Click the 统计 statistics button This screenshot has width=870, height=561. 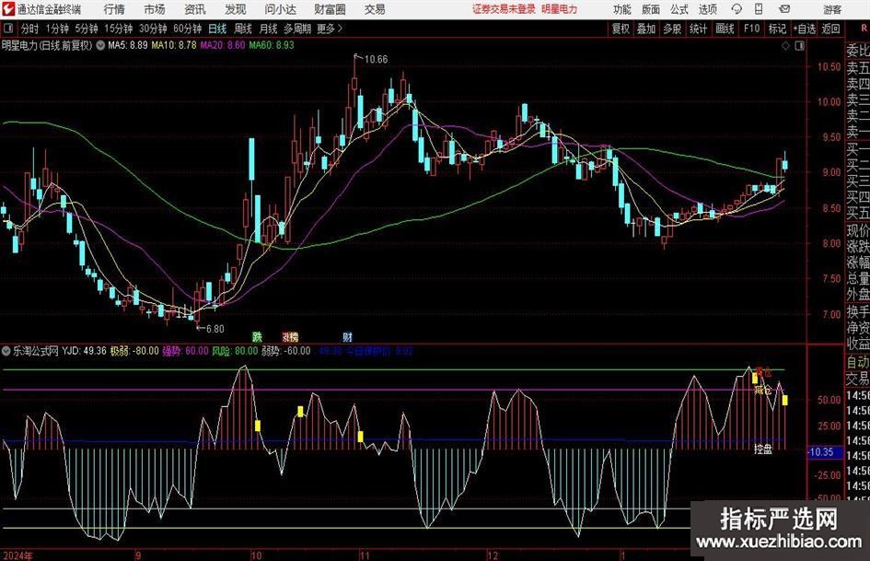[698, 29]
